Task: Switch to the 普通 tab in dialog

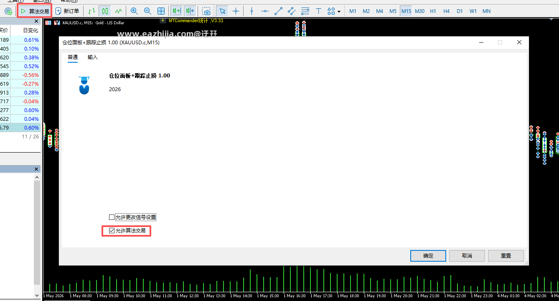Action: tap(73, 57)
